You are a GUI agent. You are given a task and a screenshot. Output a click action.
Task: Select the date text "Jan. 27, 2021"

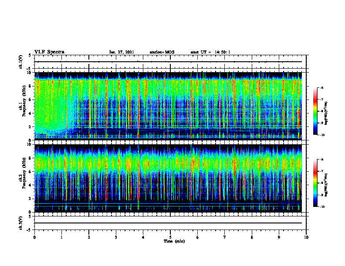tap(122, 52)
